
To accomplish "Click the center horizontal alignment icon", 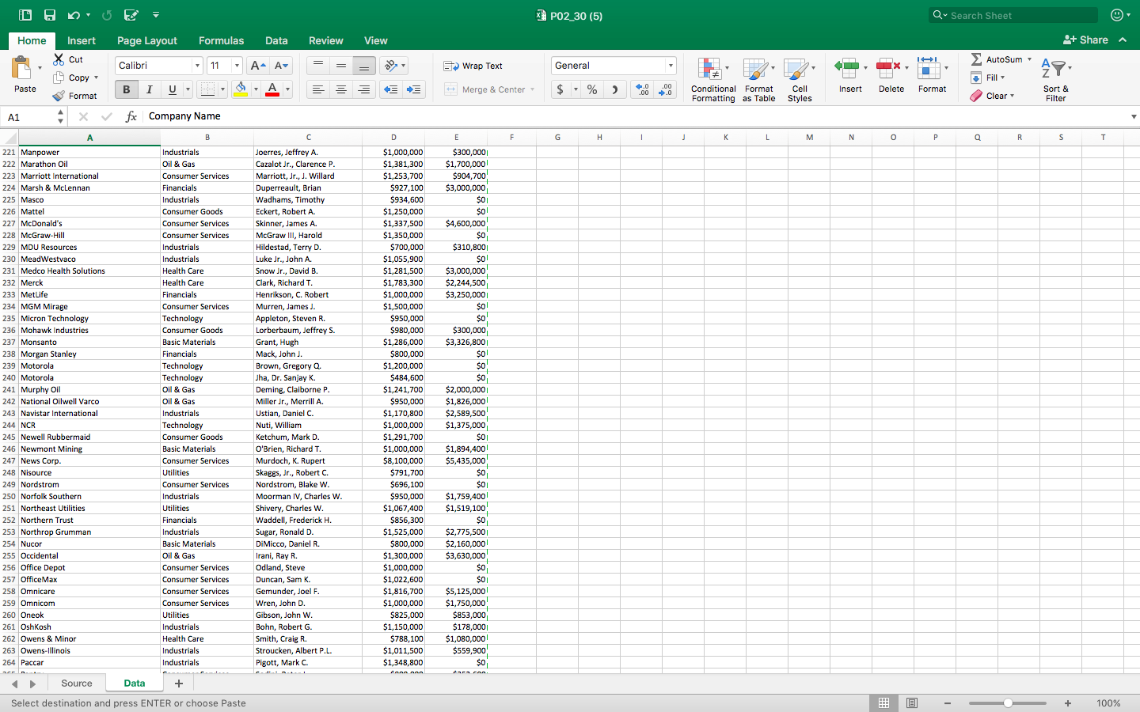I will point(341,89).
